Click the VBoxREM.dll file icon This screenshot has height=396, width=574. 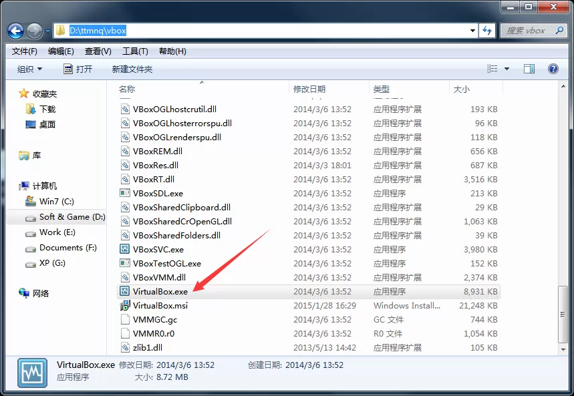[125, 151]
